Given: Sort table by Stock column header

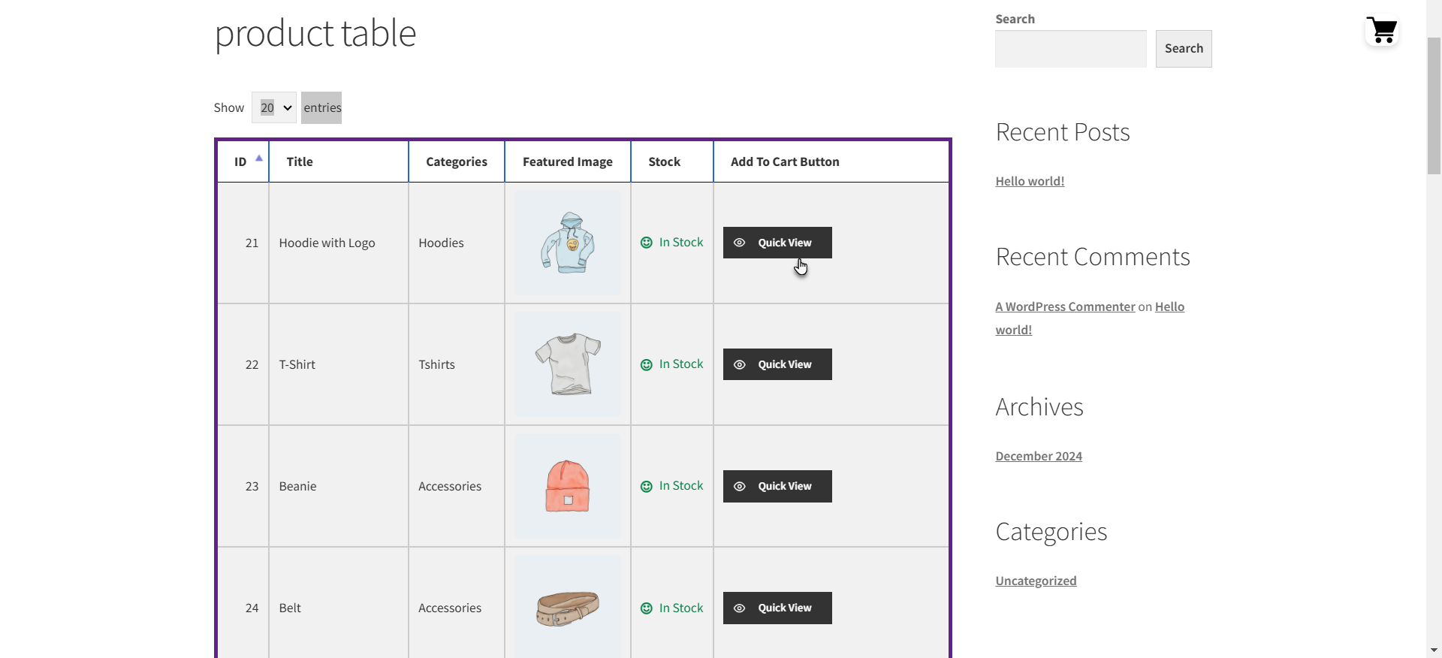Looking at the screenshot, I should tap(664, 161).
